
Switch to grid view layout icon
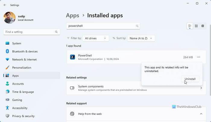[x=196, y=26]
